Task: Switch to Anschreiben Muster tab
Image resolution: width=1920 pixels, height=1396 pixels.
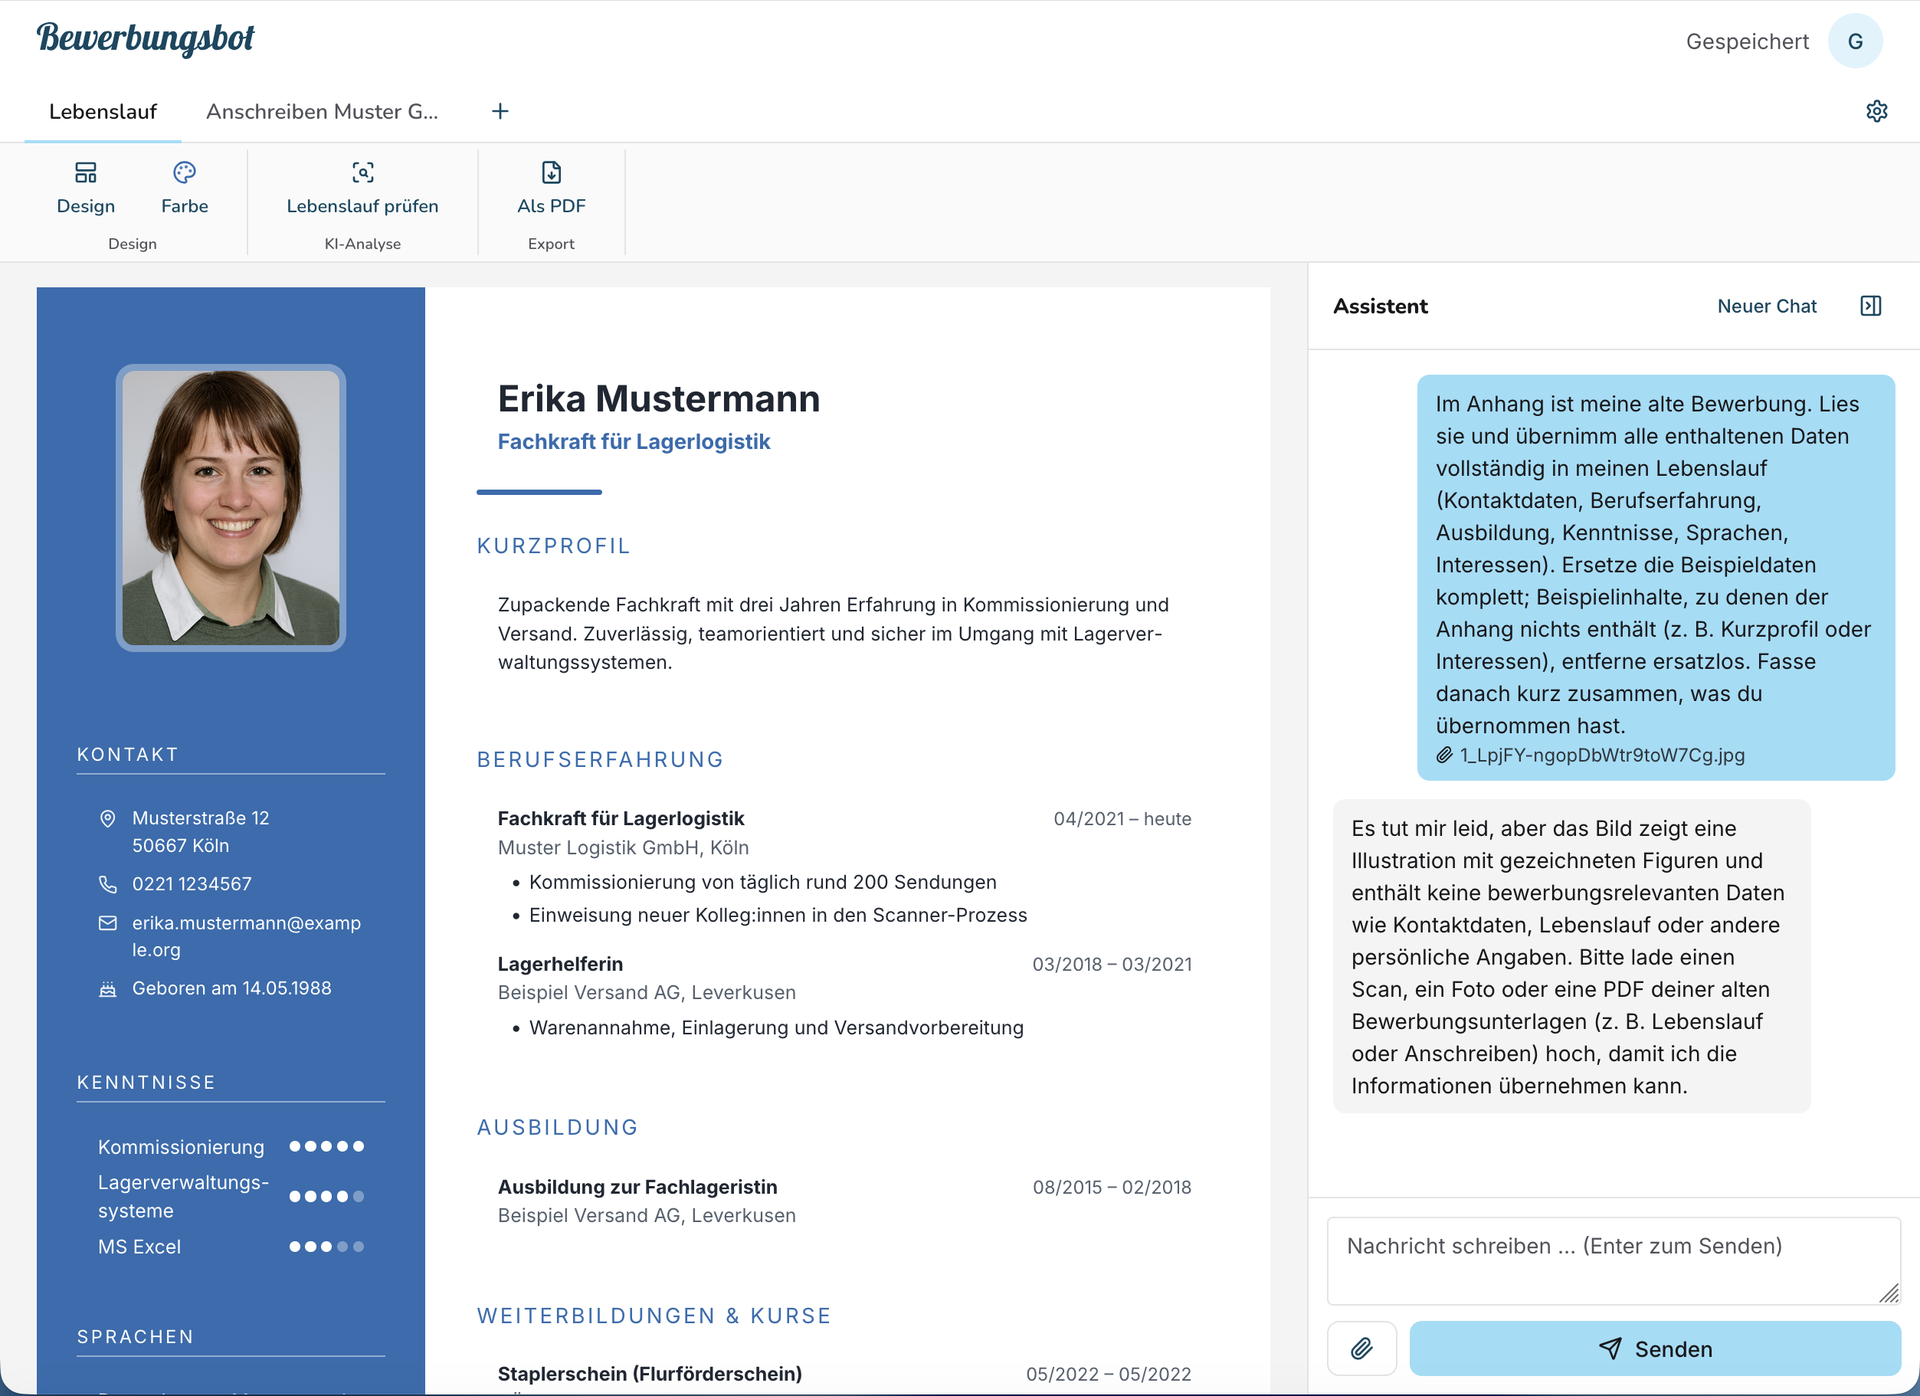Action: pos(323,112)
